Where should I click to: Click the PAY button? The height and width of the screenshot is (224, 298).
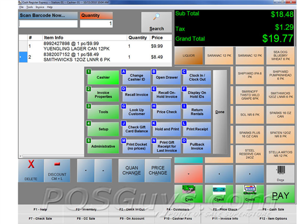pyautogui.click(x=280, y=194)
